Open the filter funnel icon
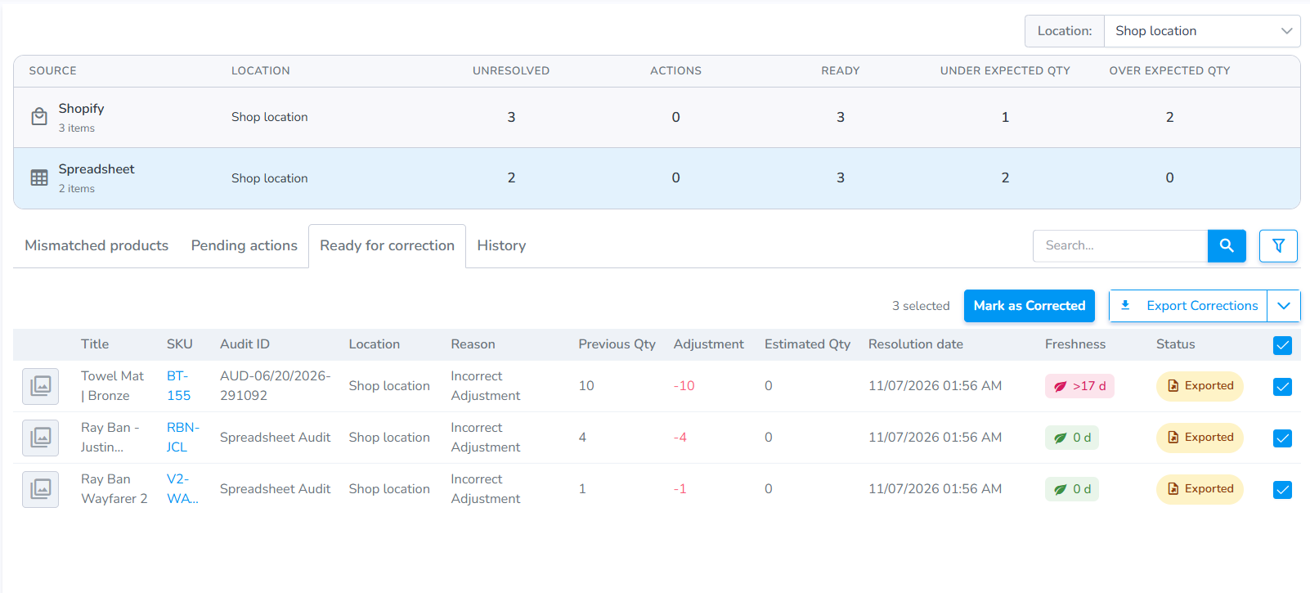Image resolution: width=1310 pixels, height=593 pixels. click(1278, 245)
